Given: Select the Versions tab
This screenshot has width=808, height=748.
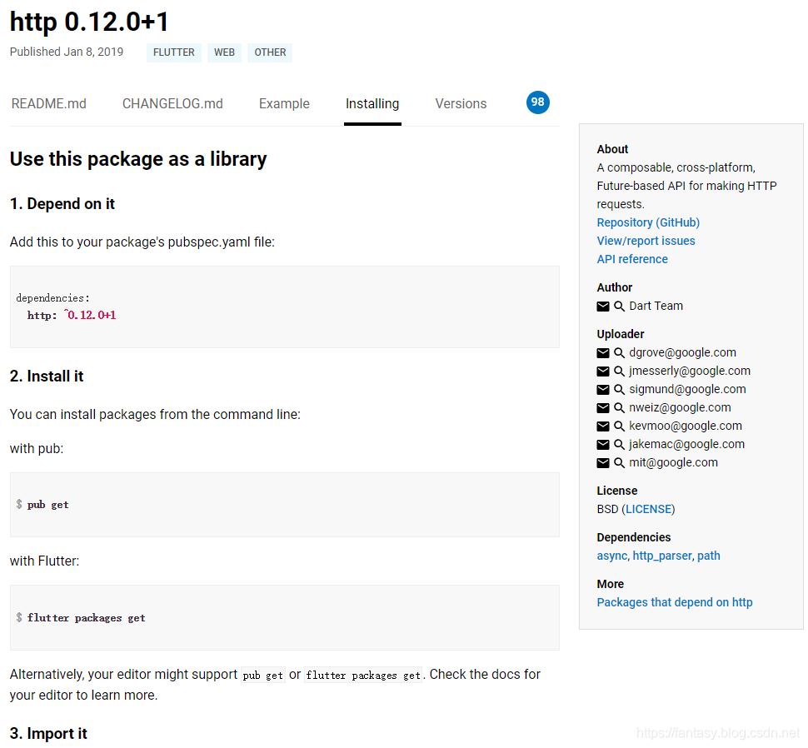Looking at the screenshot, I should click(461, 104).
